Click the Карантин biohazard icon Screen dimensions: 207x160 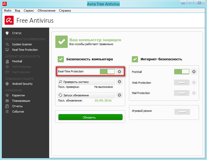tap(7, 95)
